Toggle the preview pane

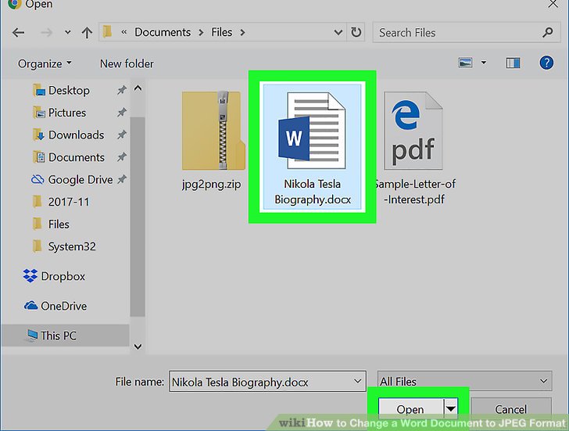tap(513, 63)
